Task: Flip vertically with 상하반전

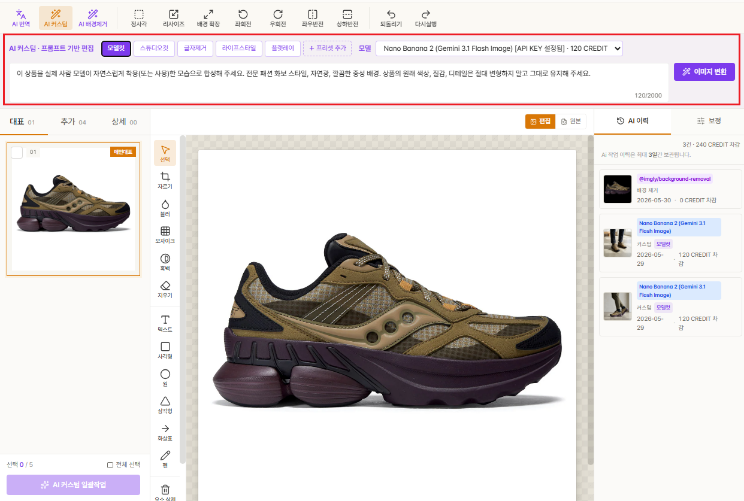Action: 347,19
